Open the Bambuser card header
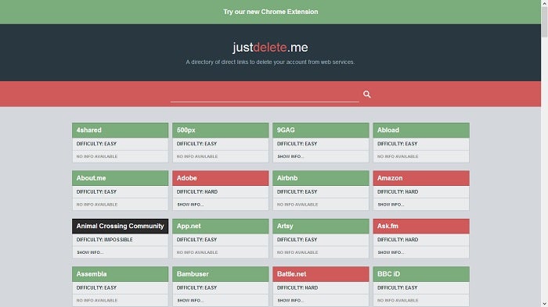Screen dimensions: 548x307 221,274
